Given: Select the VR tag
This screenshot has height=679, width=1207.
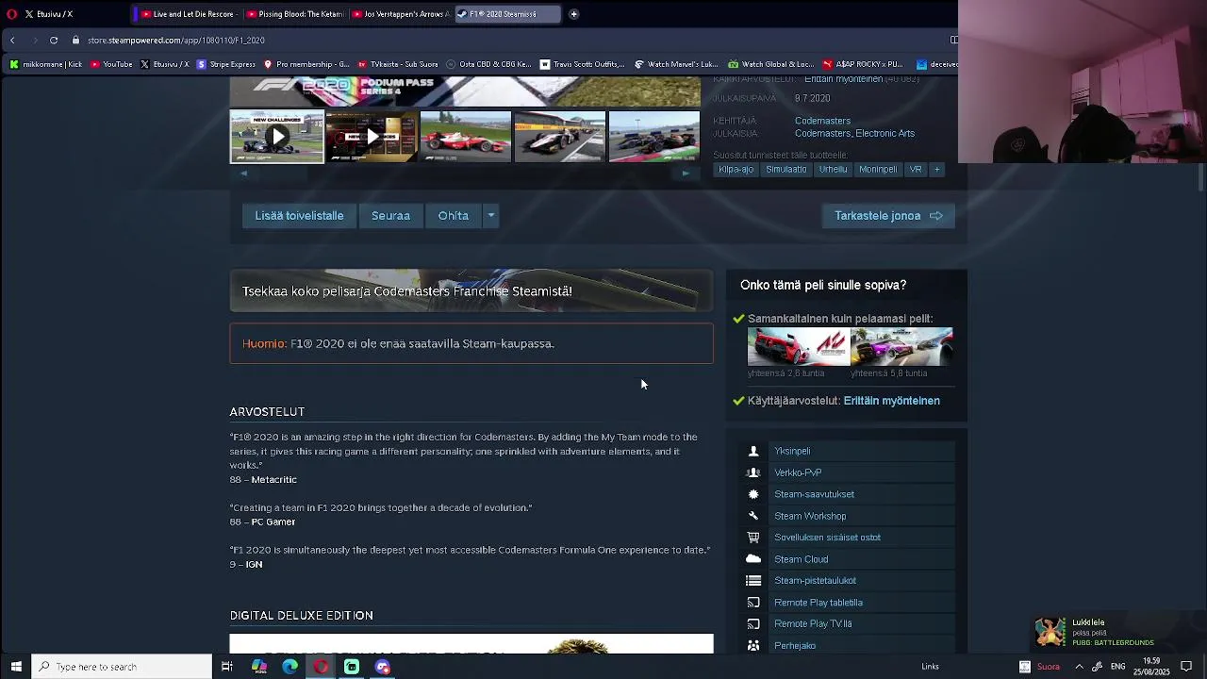Looking at the screenshot, I should [915, 170].
